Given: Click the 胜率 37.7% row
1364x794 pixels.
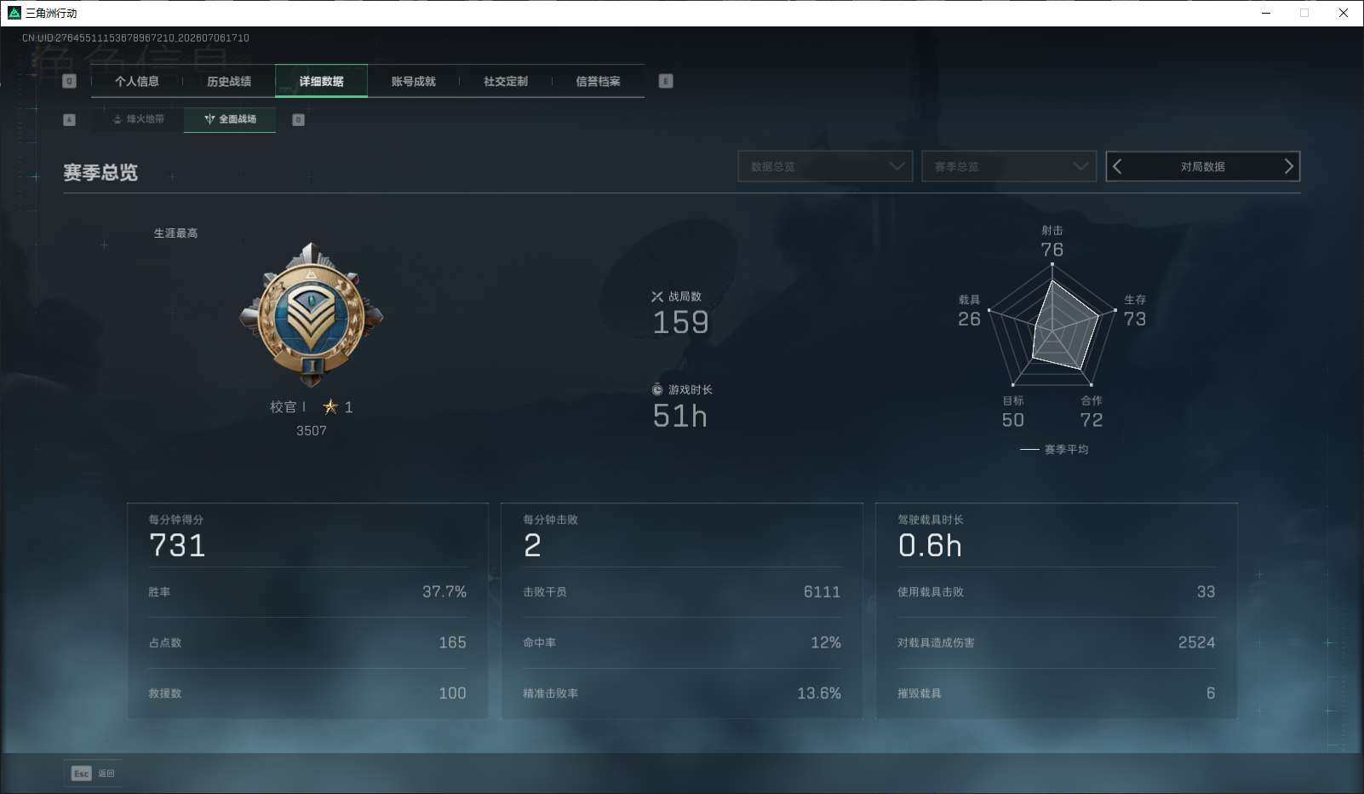Looking at the screenshot, I should 307,592.
